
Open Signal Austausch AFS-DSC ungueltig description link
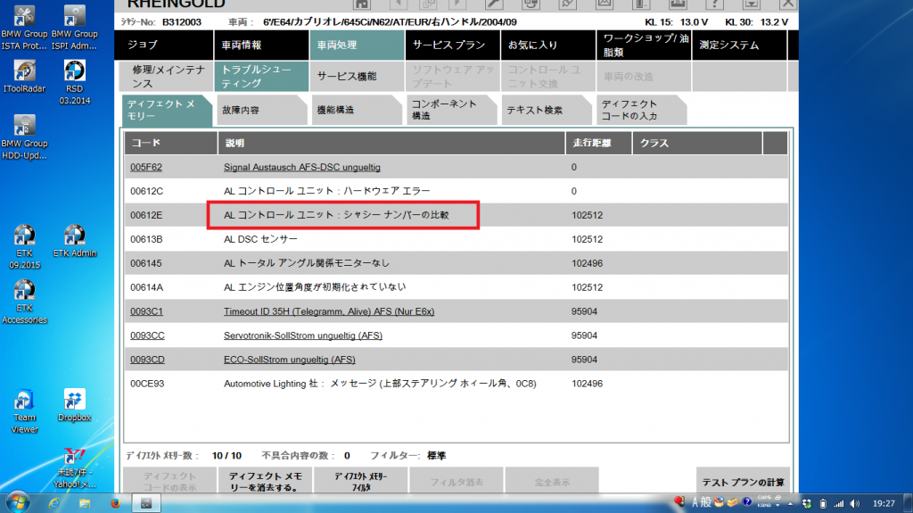pyautogui.click(x=302, y=168)
